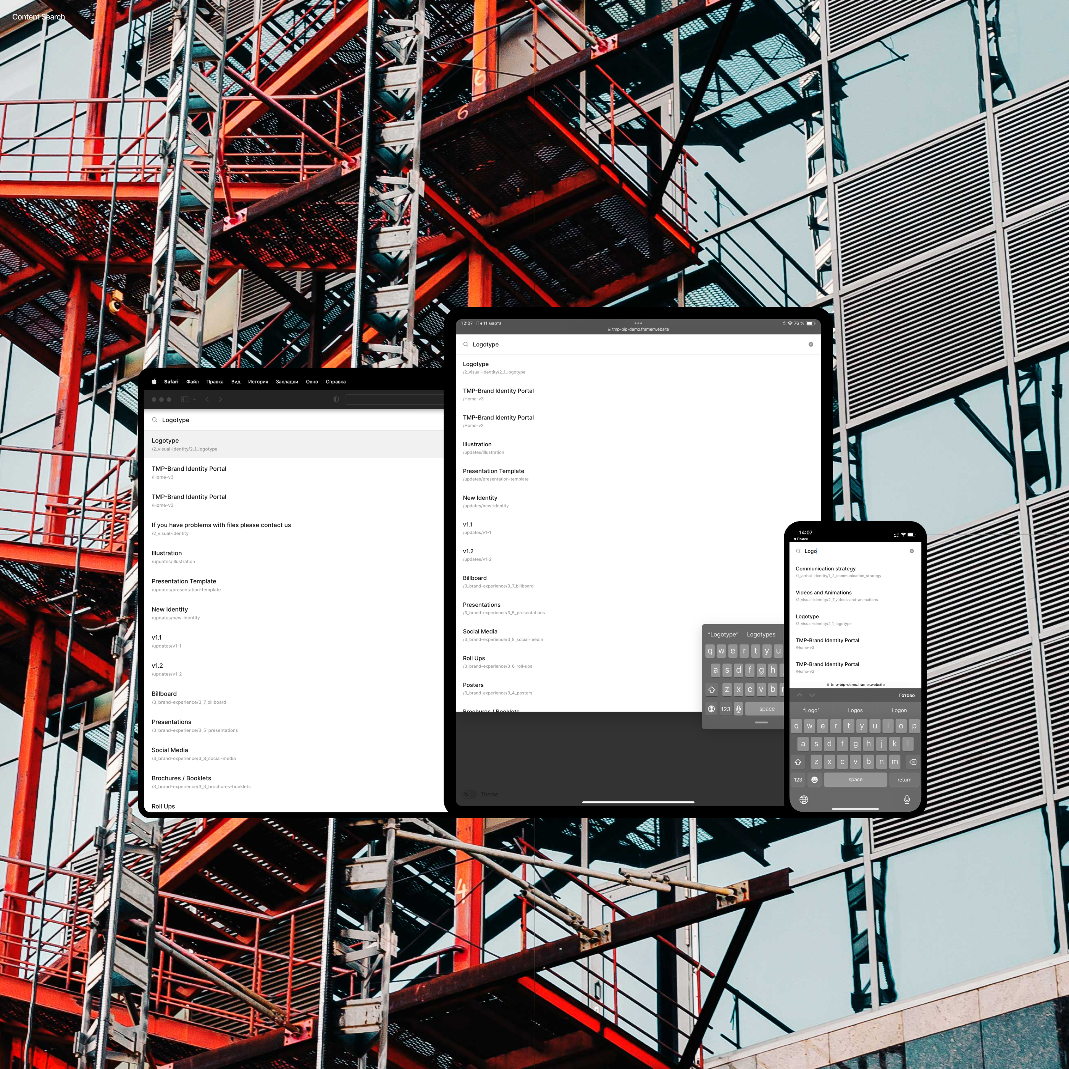
Task: Tap Готово above the iPhone keyboard
Action: tap(906, 696)
